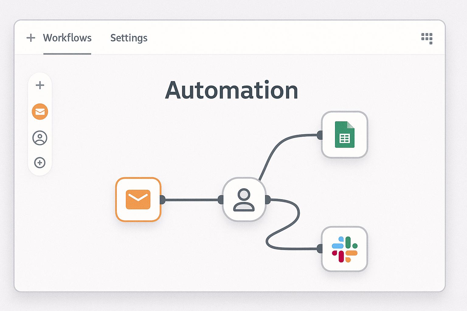Open the app grid icon in the top-right corner

427,38
